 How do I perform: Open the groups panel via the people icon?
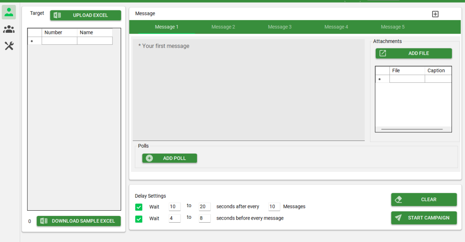coord(9,29)
